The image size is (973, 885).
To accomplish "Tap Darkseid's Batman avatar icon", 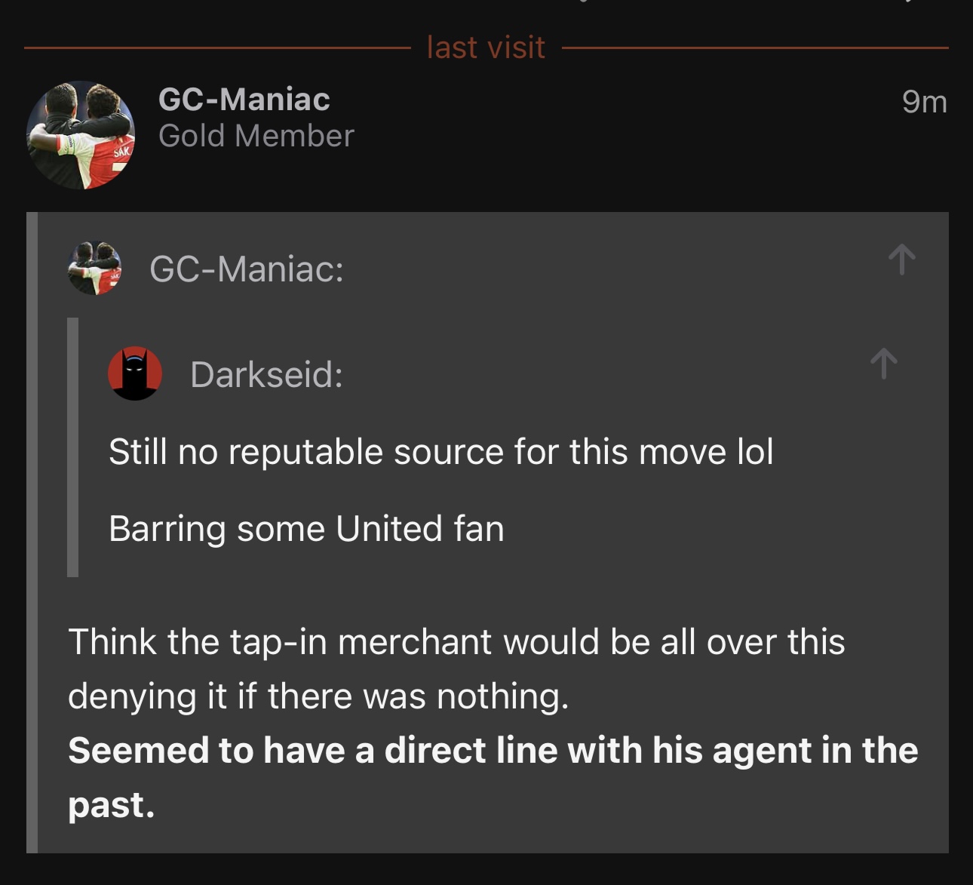I will coord(135,373).
